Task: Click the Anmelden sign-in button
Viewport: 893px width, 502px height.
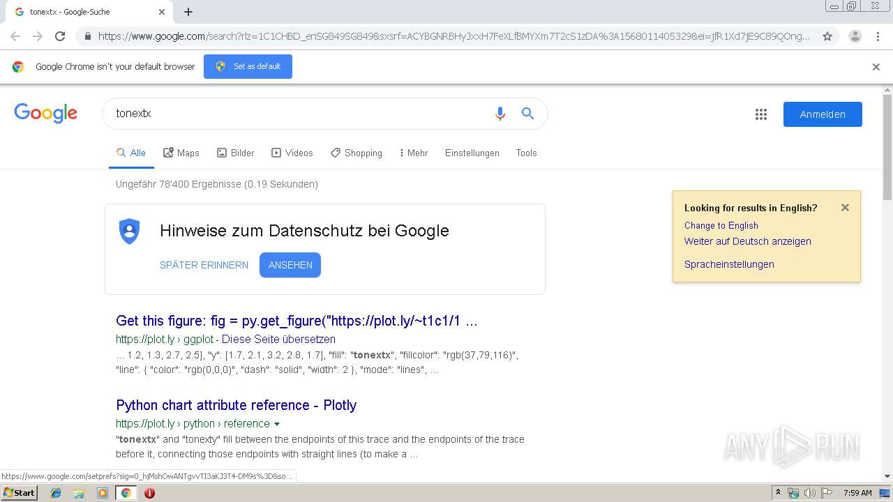Action: [x=823, y=114]
